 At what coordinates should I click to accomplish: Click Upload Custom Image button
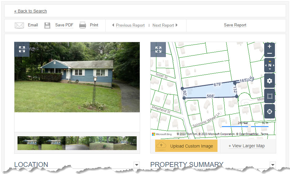click(186, 146)
